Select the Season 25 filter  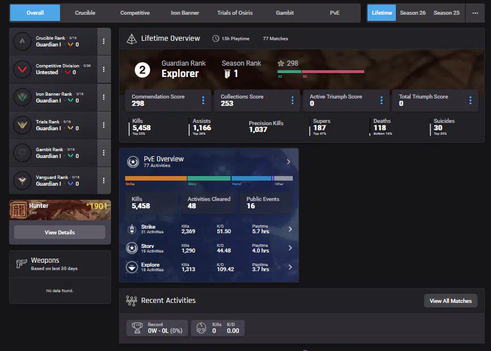(x=446, y=13)
